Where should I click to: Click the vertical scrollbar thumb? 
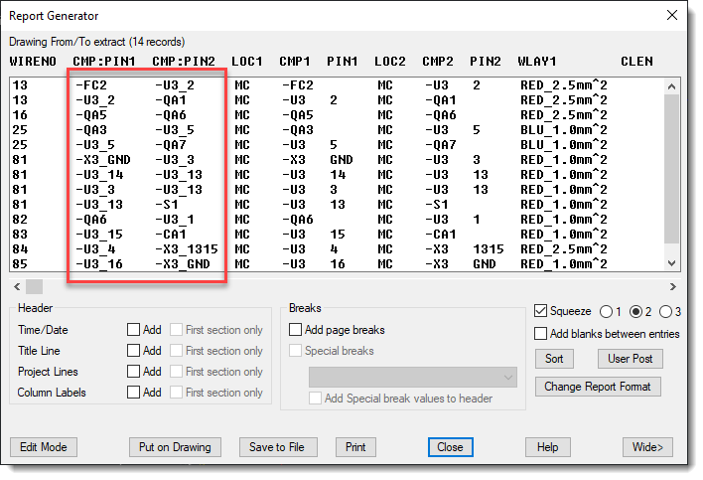click(x=671, y=168)
